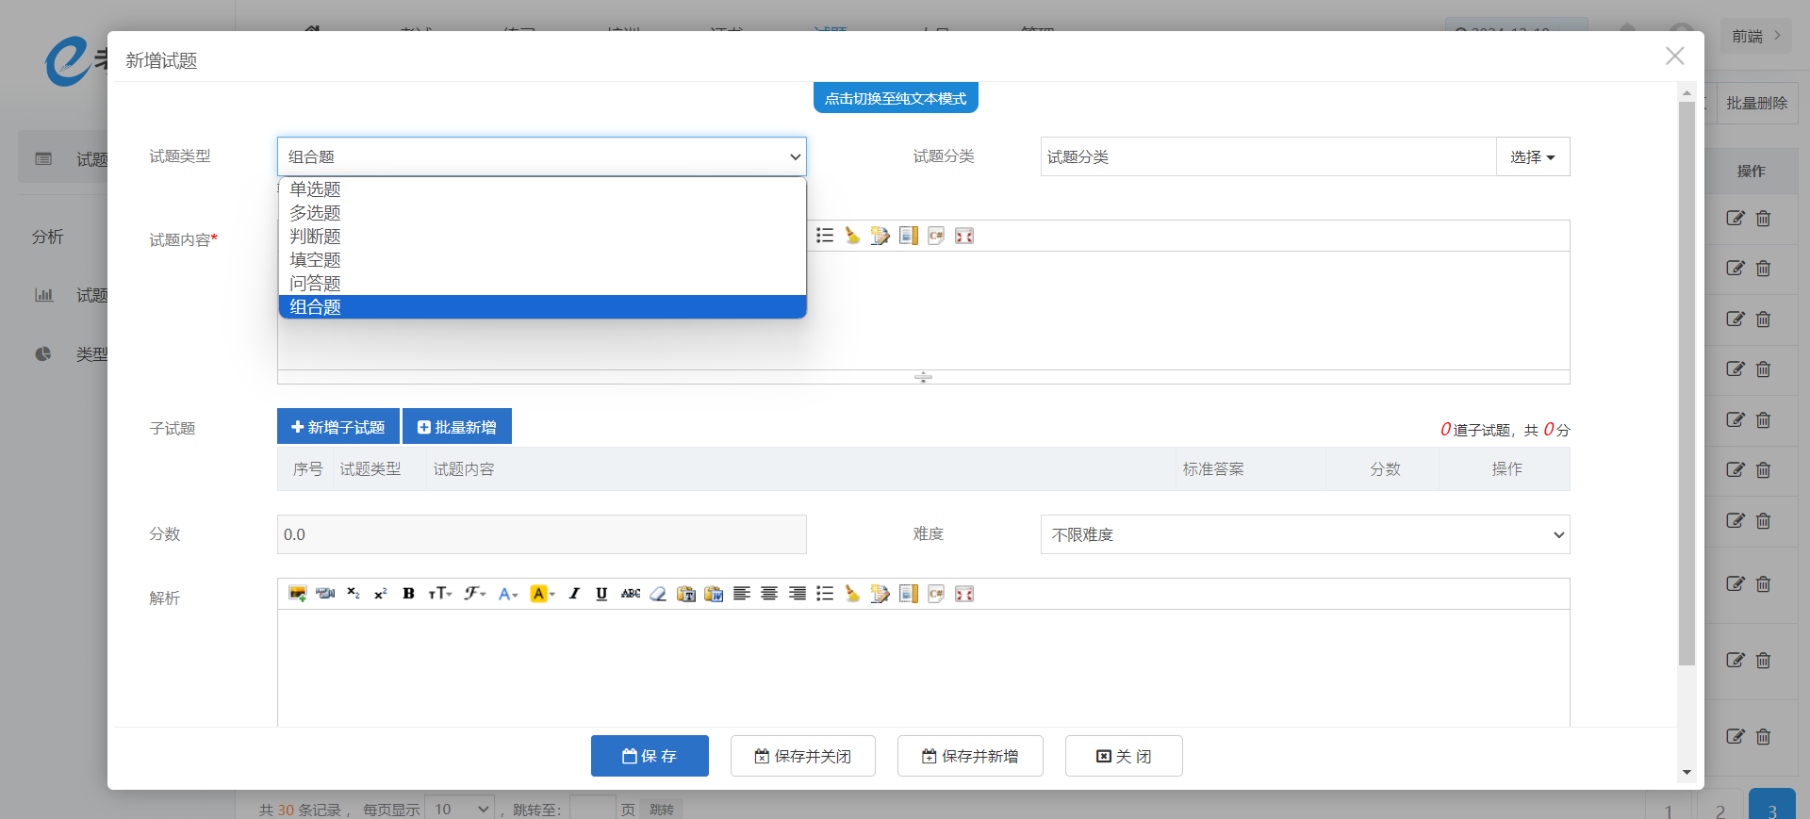Open 难度 dropdown showing 不限难度

(1305, 534)
